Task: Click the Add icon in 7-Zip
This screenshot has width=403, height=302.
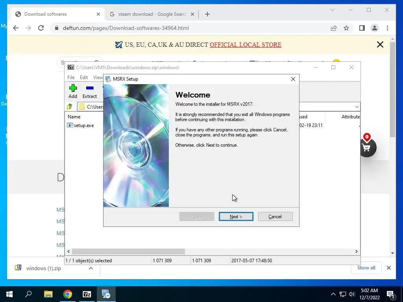Action: point(73,91)
